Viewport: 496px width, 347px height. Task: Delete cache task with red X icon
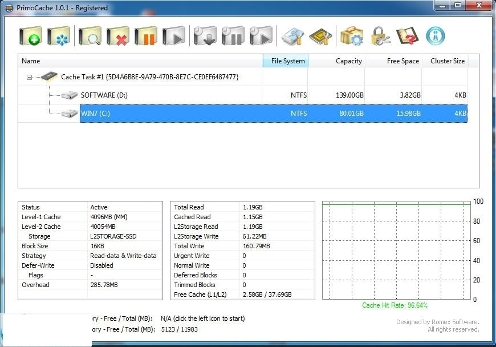(117, 36)
